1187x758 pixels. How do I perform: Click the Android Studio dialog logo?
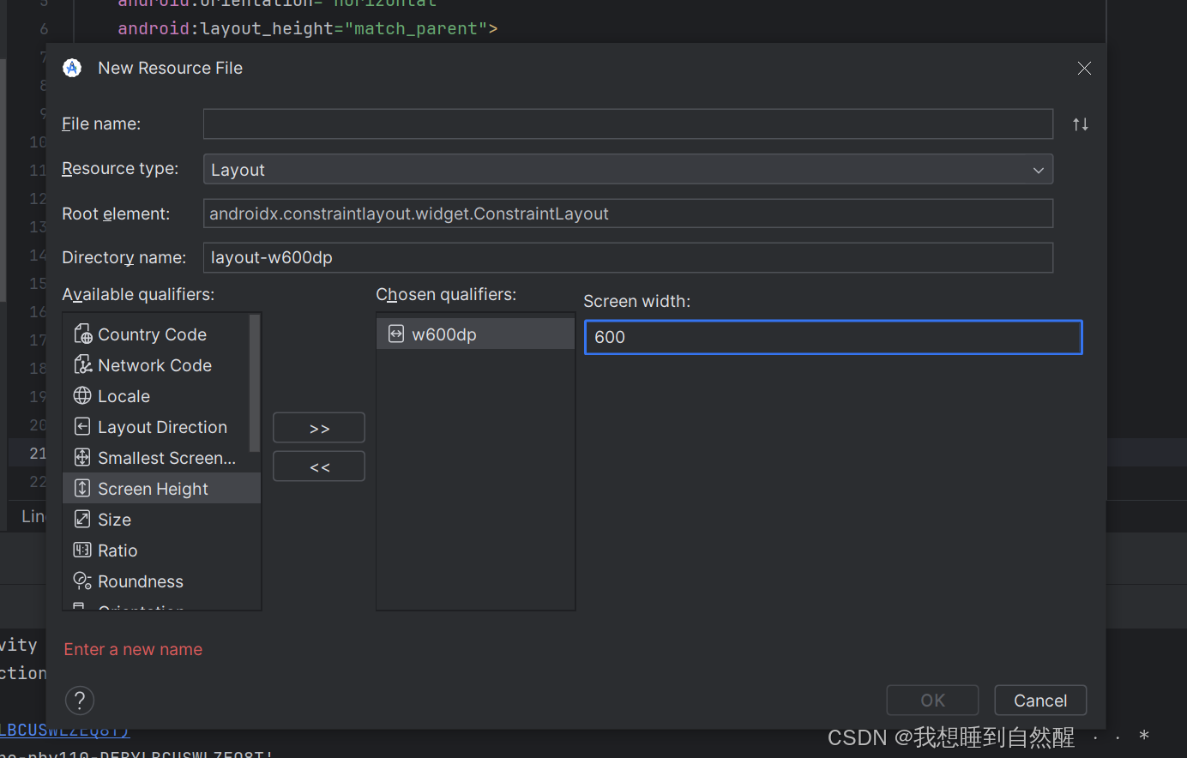[72, 68]
